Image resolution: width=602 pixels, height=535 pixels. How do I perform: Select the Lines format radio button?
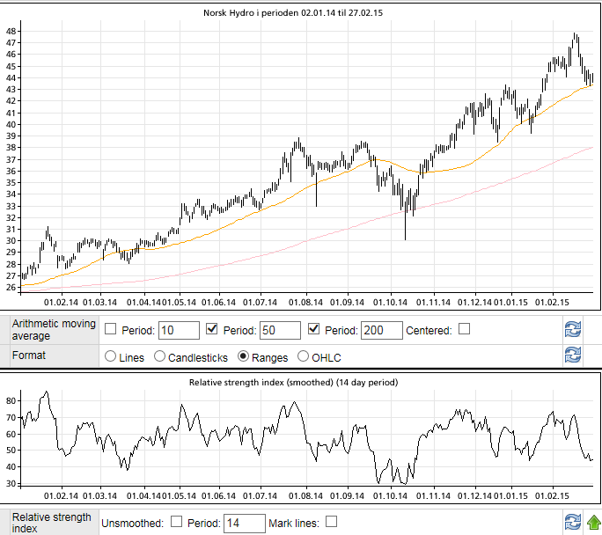111,357
